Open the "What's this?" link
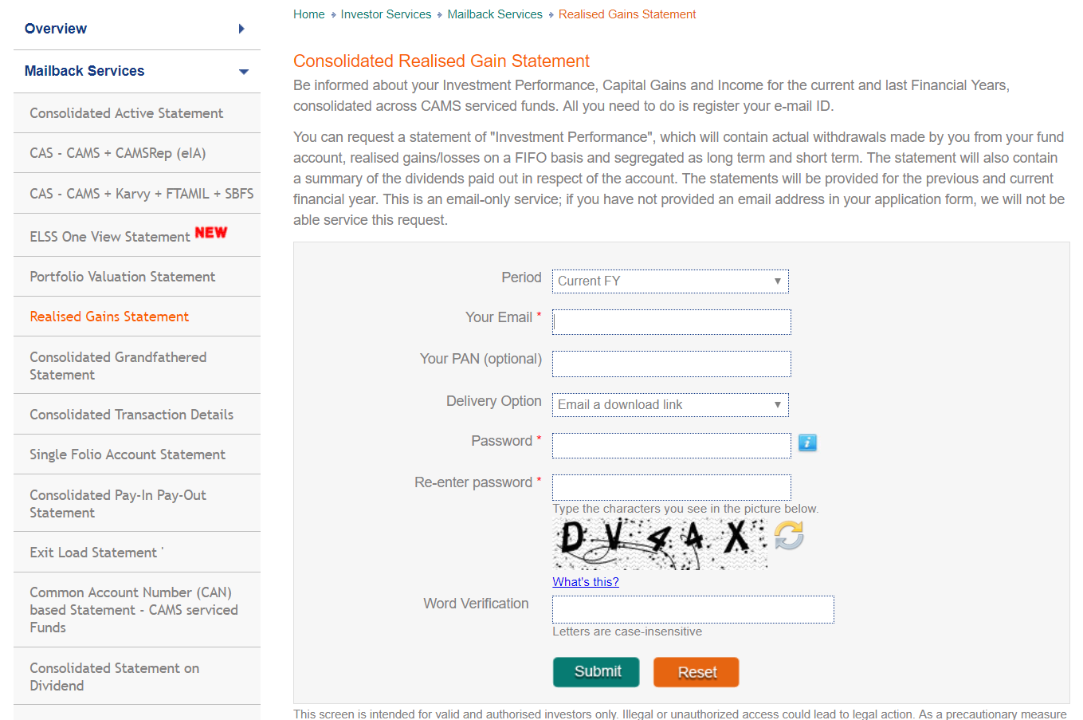The height and width of the screenshot is (720, 1083). point(586,582)
